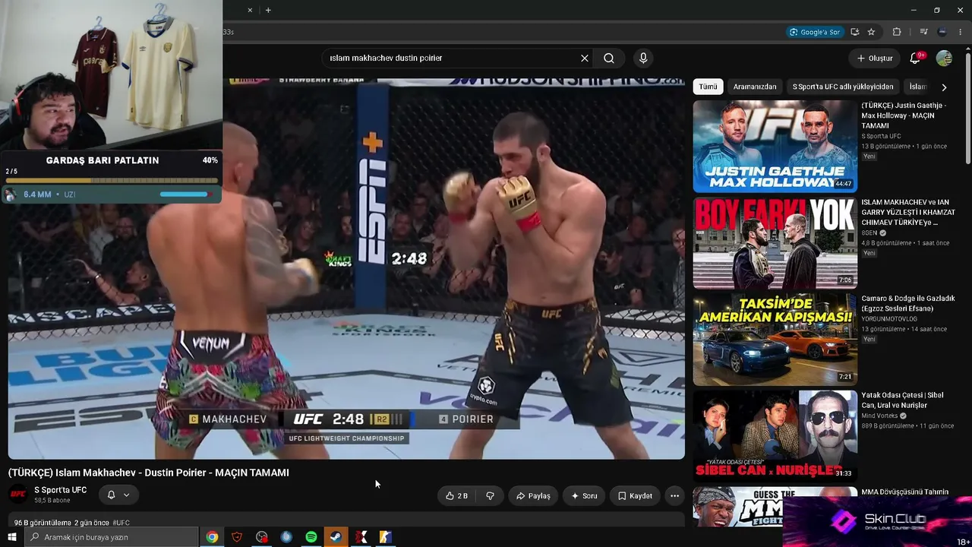972x547 pixels.
Task: Select the Aramanızdan filter chip
Action: tap(755, 87)
